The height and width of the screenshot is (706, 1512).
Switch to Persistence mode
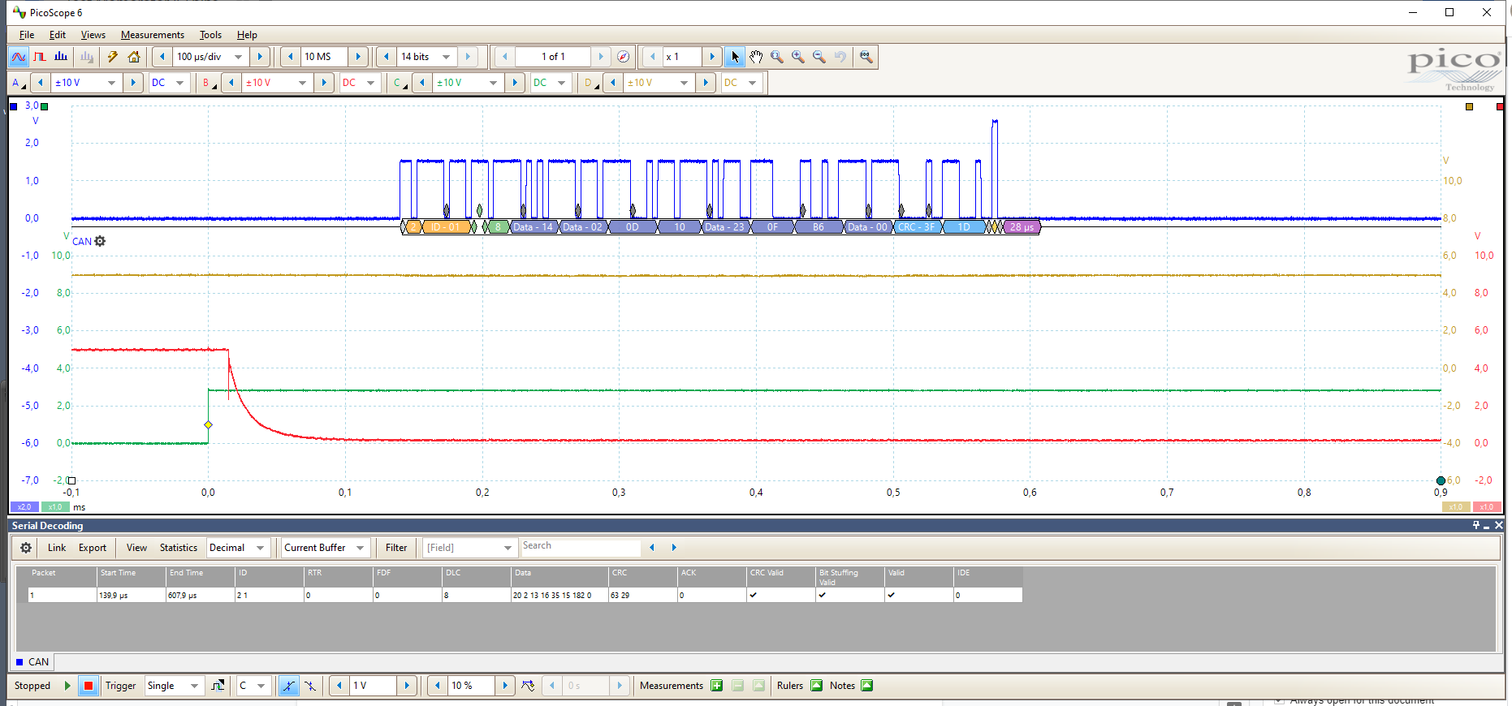pos(40,57)
